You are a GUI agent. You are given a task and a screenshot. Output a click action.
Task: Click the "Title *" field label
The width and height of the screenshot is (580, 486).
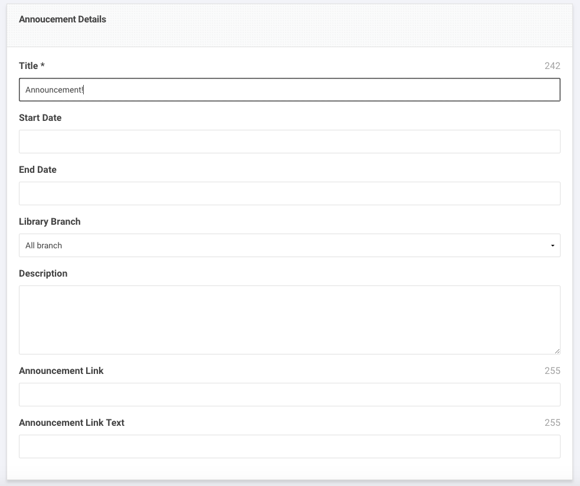point(32,66)
